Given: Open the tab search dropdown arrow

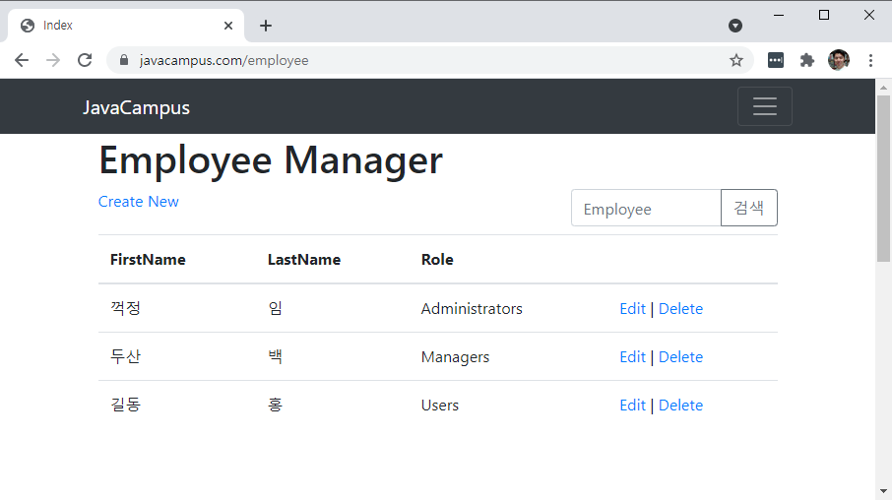Looking at the screenshot, I should (734, 26).
